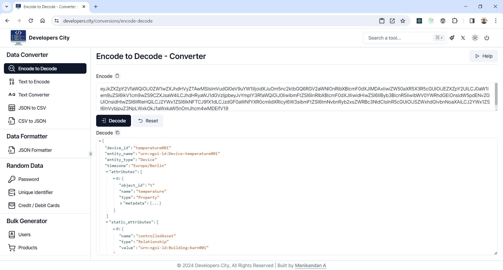Screen dimensions: 503x270
Task: Open the React DevTools extension icon
Action: tap(419, 21)
